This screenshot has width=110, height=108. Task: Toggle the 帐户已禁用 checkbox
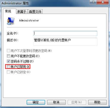pos(8,67)
